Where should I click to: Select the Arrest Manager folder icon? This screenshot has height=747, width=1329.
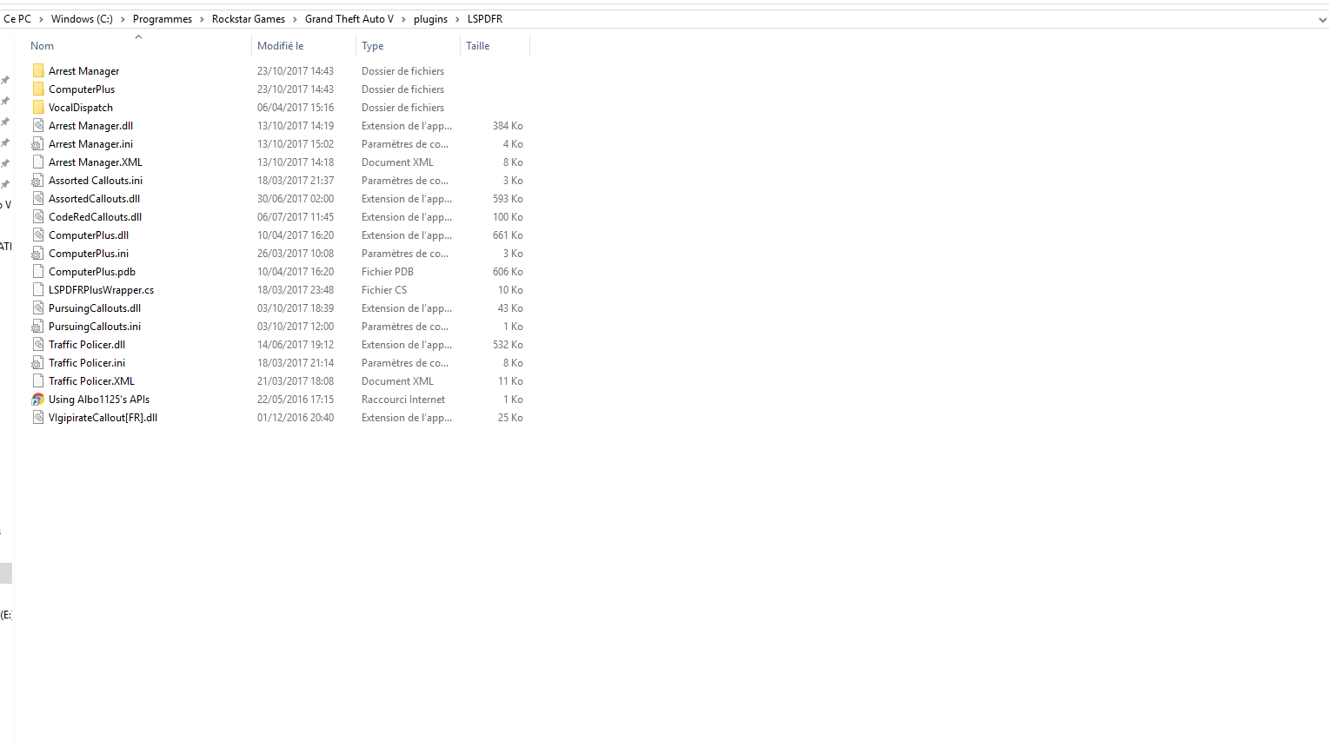point(38,71)
